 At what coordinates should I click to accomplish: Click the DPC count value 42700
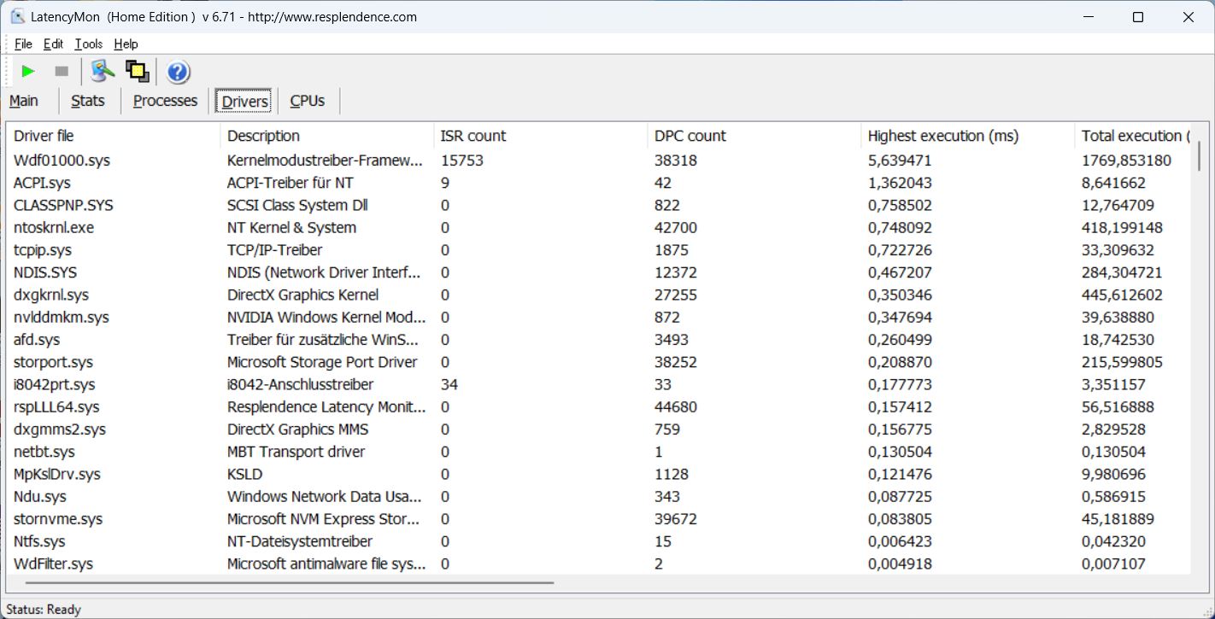(x=676, y=228)
